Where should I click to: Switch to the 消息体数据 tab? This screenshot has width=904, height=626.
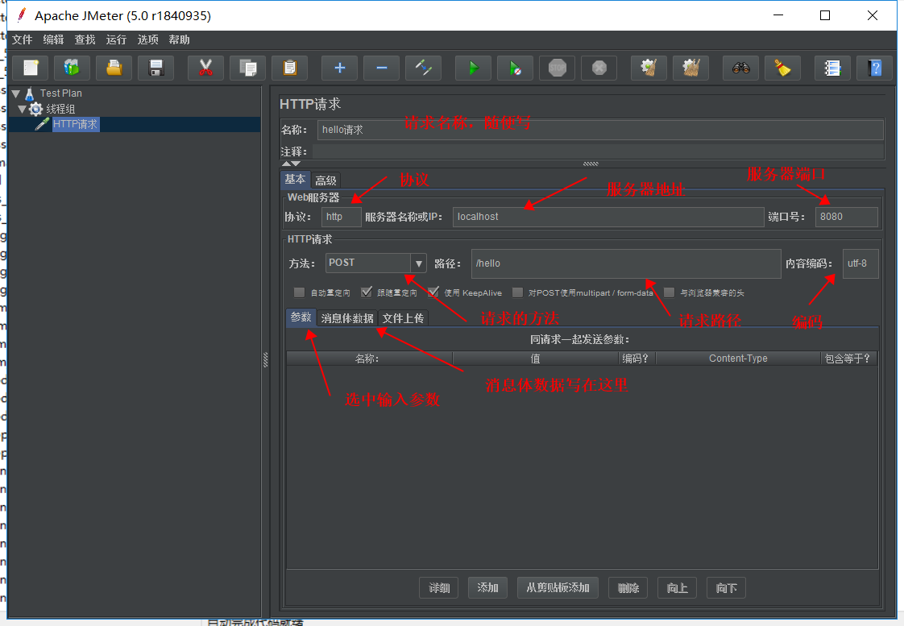point(347,318)
